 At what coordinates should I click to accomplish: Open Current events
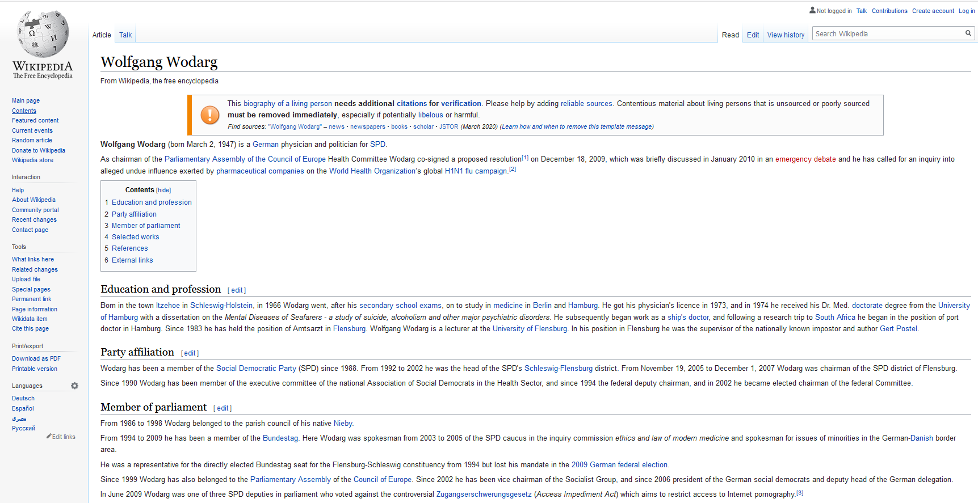(x=32, y=131)
